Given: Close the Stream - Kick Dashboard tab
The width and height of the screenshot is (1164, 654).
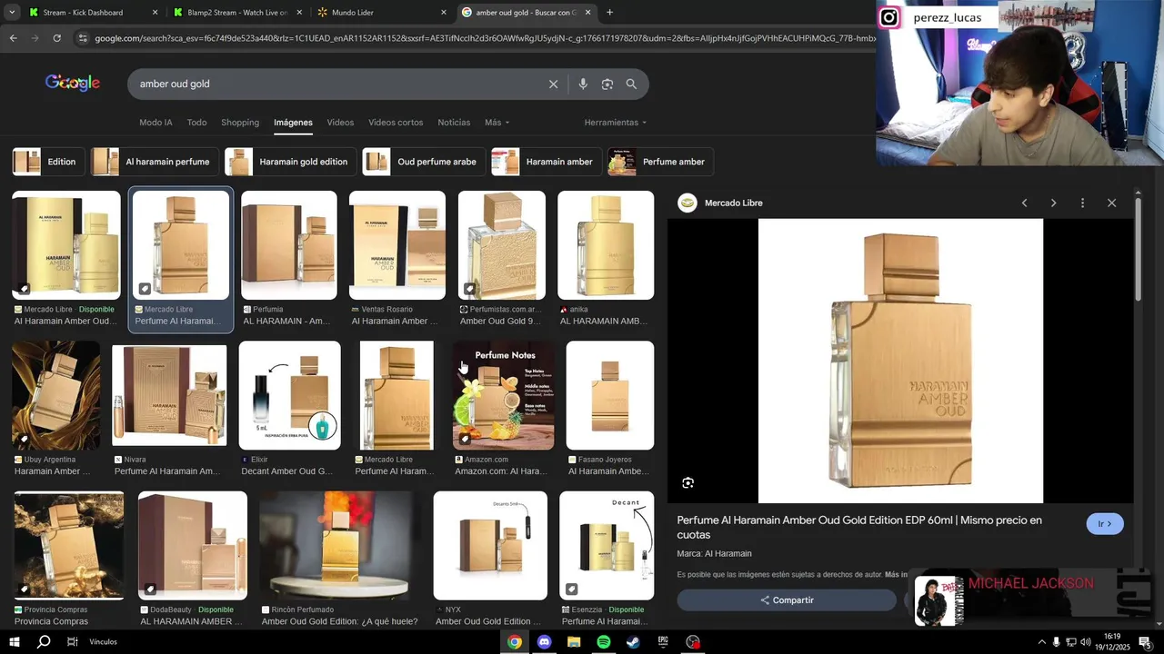Looking at the screenshot, I should 155,13.
